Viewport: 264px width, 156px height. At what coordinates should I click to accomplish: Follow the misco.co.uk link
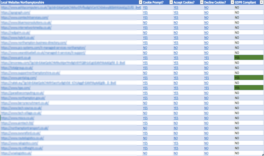(17, 118)
